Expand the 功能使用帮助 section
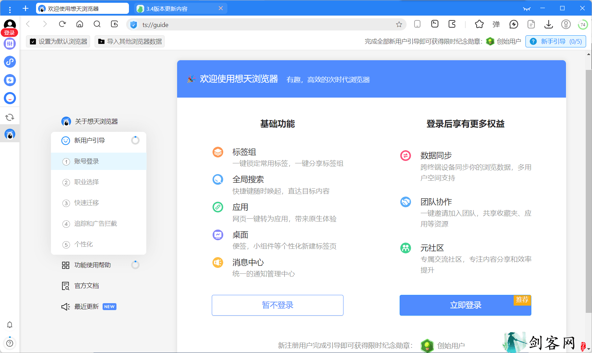The image size is (592, 353). pyautogui.click(x=99, y=265)
